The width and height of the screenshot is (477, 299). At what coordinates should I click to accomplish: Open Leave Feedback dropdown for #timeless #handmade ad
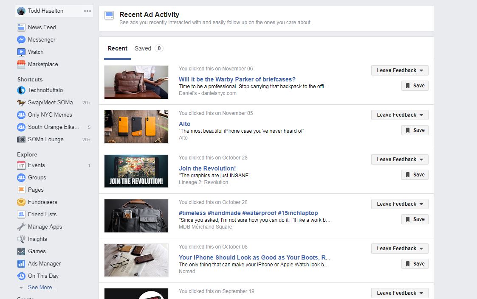(400, 204)
